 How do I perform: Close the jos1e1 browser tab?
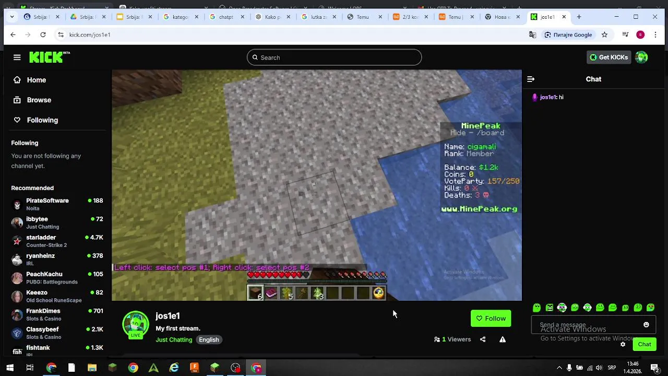click(x=564, y=17)
